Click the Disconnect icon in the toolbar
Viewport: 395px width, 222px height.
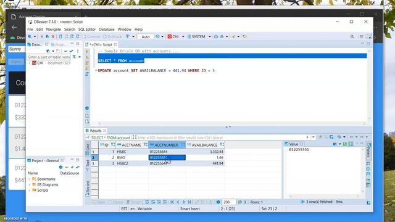click(x=53, y=36)
